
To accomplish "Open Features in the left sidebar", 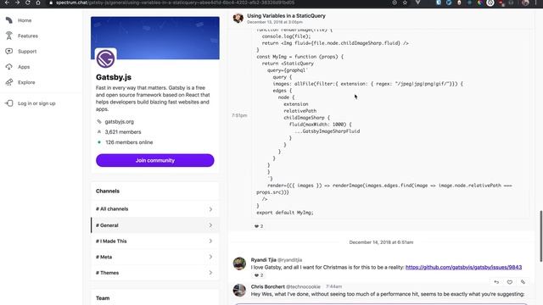I will [28, 36].
